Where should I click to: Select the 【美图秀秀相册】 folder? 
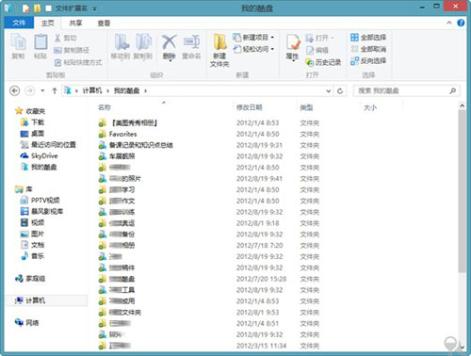coord(128,122)
